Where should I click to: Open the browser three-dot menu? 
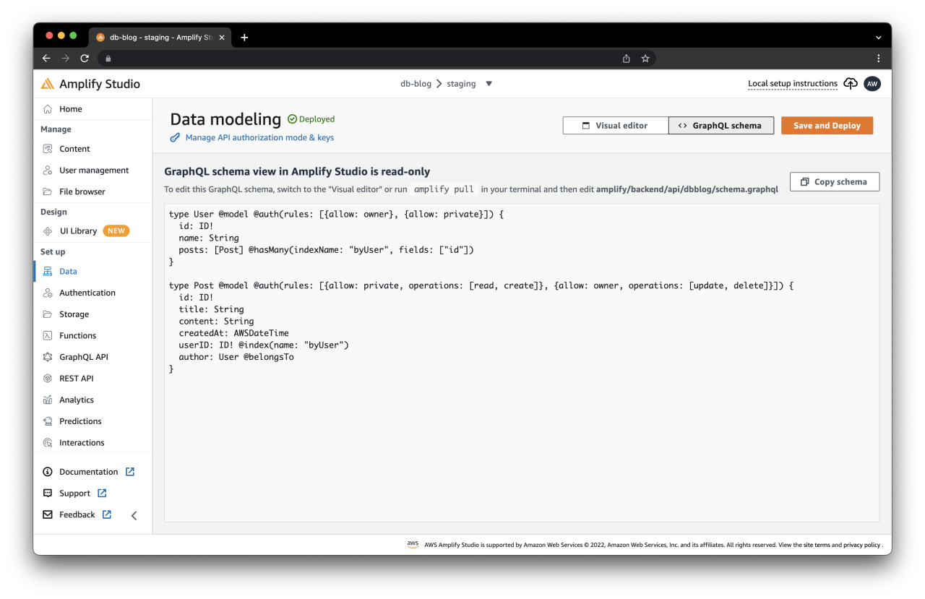tap(878, 59)
